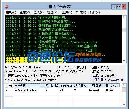Click the log line 回城点配置加载成功

click(39, 30)
